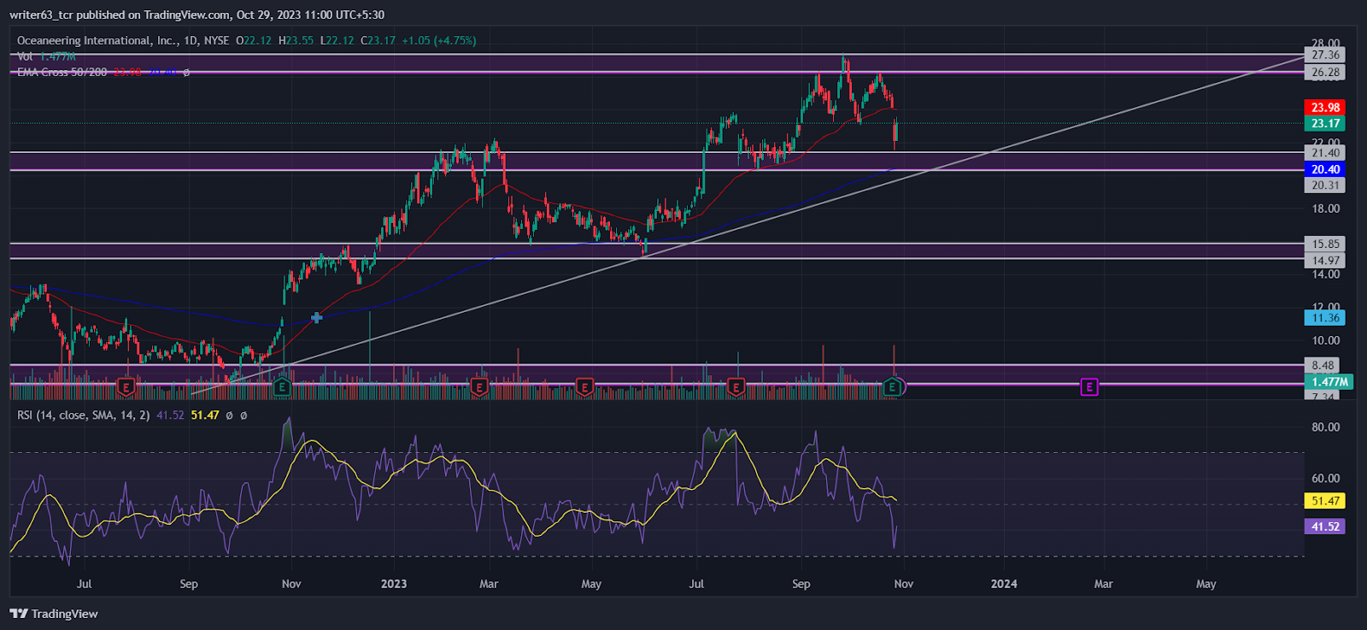The image size is (1367, 630).
Task: Click the 20.31 price level label
Action: [1325, 185]
